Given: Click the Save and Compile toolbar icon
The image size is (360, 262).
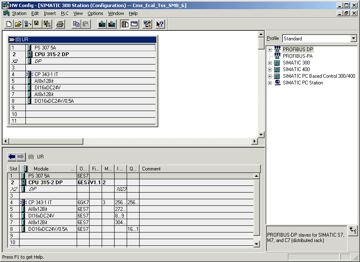Looking at the screenshot, I should pyautogui.click(x=47, y=24).
